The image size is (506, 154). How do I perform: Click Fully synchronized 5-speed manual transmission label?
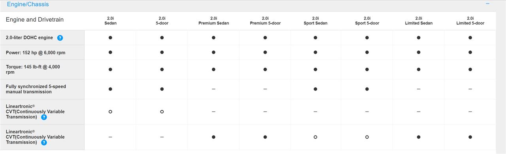click(x=36, y=89)
